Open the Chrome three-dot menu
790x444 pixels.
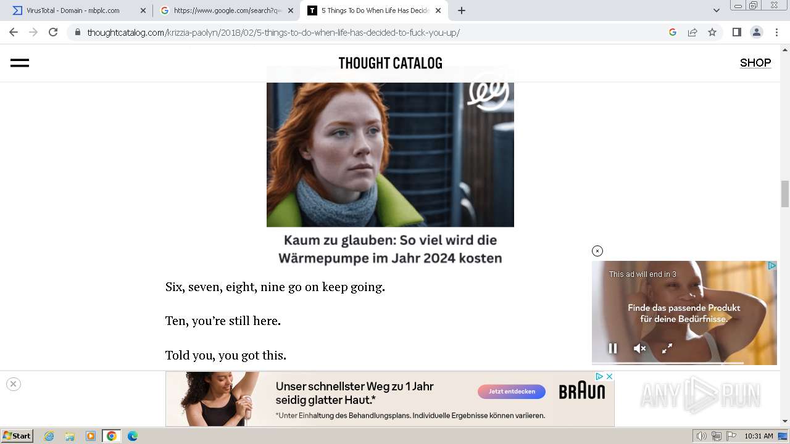(x=776, y=32)
